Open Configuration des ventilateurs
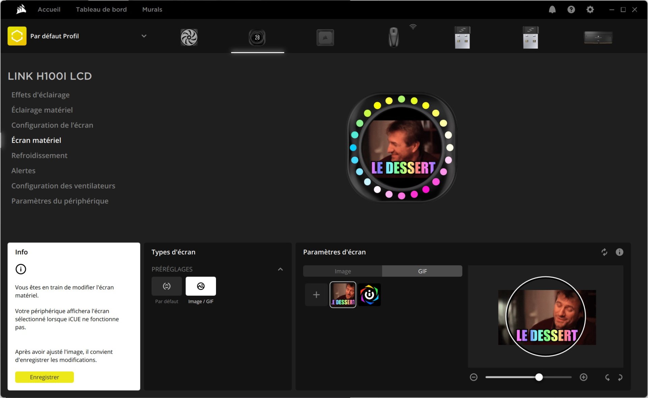 pos(63,186)
